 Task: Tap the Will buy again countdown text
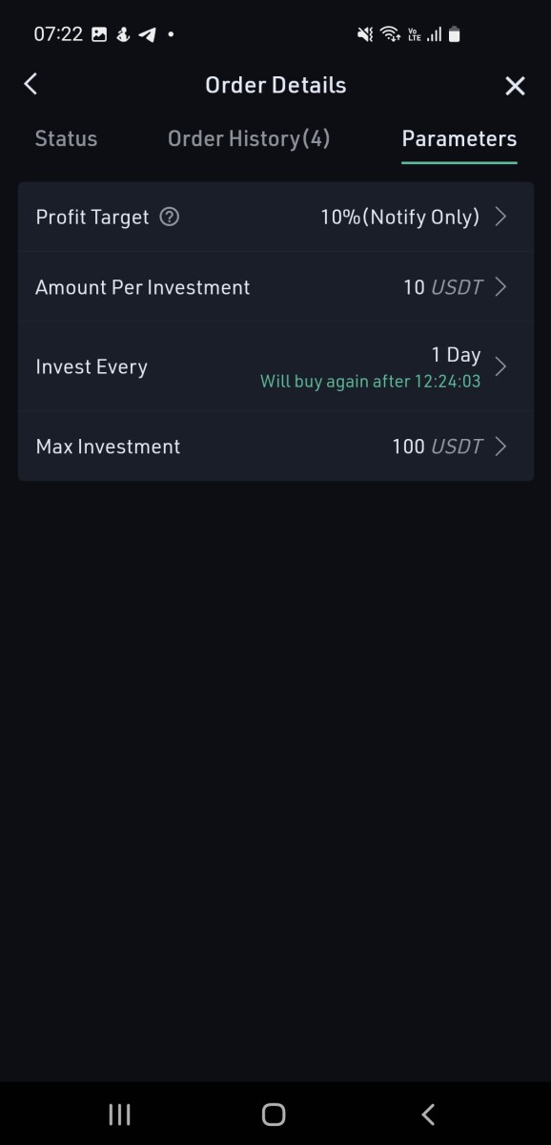(x=371, y=382)
